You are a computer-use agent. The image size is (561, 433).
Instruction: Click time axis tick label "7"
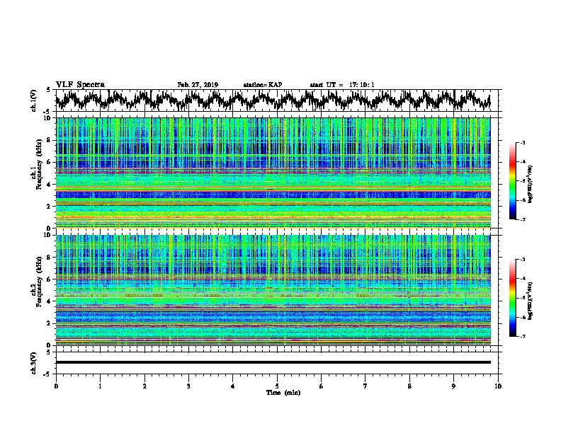[x=365, y=386]
